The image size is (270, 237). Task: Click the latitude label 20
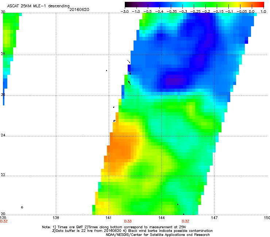tap(3, 214)
